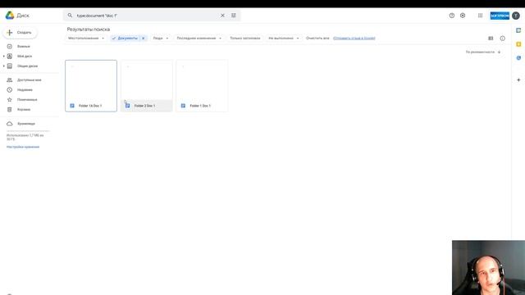Click the Создать (New) button
Viewport: 525px width, 295px height.
pyautogui.click(x=20, y=33)
